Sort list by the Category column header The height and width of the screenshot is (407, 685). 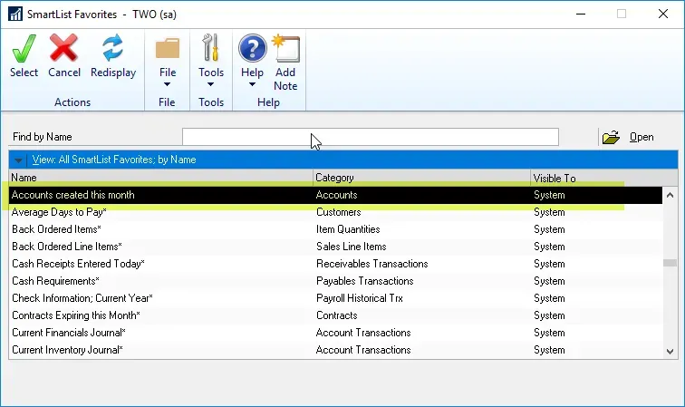coord(421,178)
